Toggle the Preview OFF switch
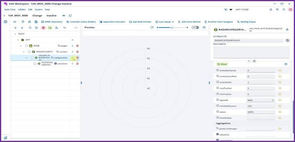The width and height of the screenshot is (295, 142). click(195, 27)
